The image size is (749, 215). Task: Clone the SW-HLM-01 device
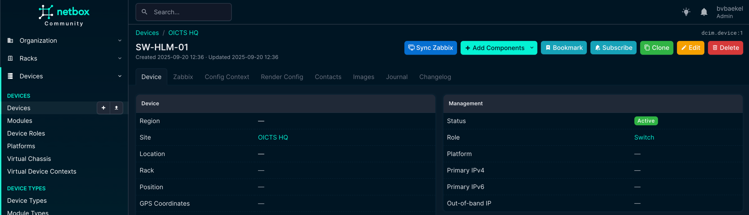(x=657, y=48)
